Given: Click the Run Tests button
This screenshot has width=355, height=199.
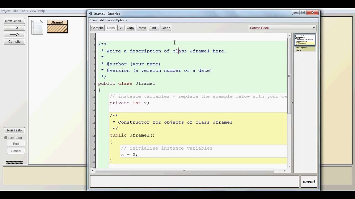Looking at the screenshot, I should pyautogui.click(x=14, y=130).
